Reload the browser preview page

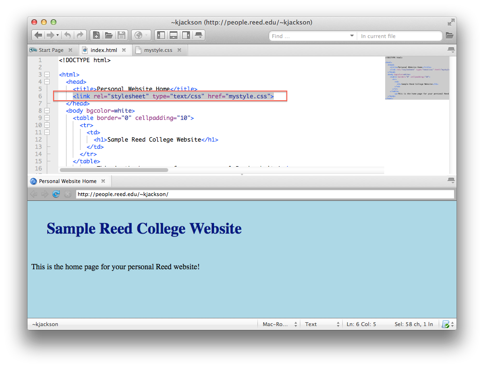pyautogui.click(x=56, y=194)
